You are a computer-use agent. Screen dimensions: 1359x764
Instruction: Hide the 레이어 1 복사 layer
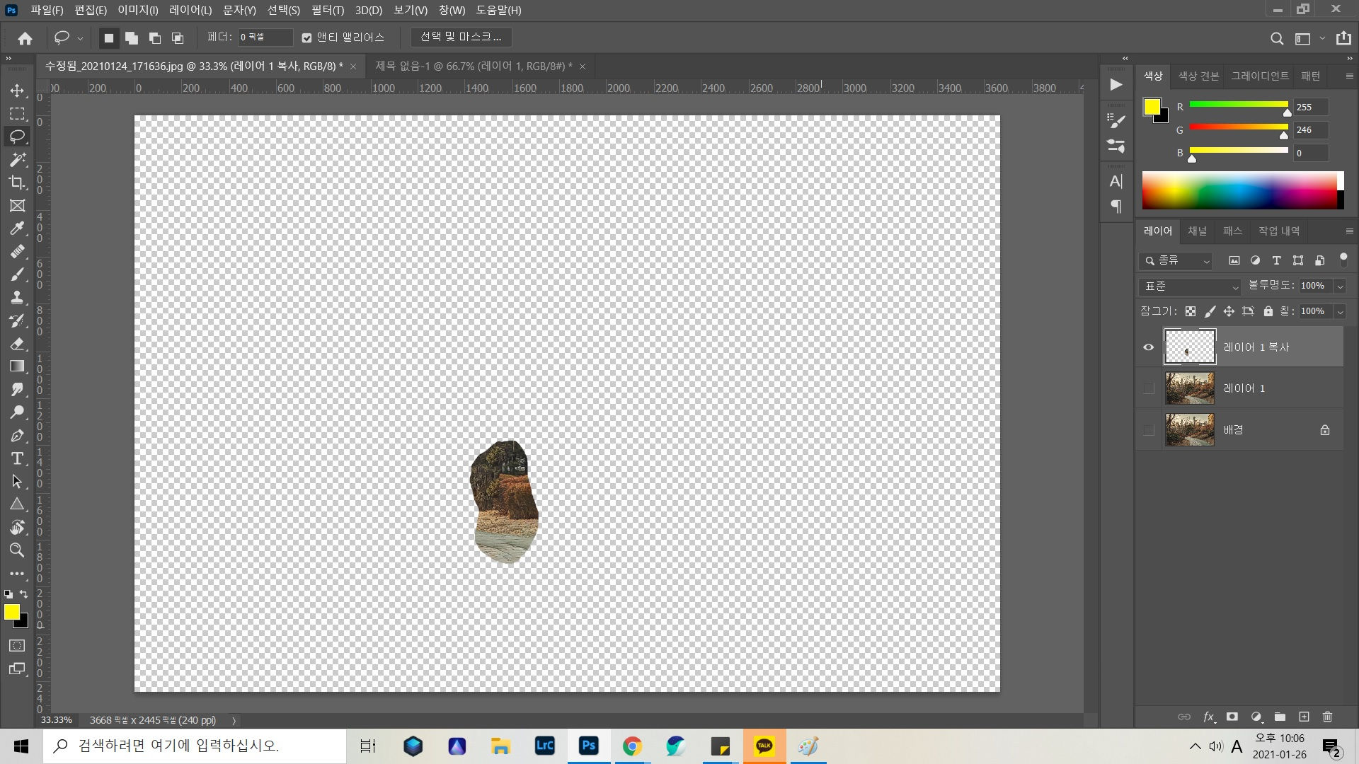pos(1148,347)
